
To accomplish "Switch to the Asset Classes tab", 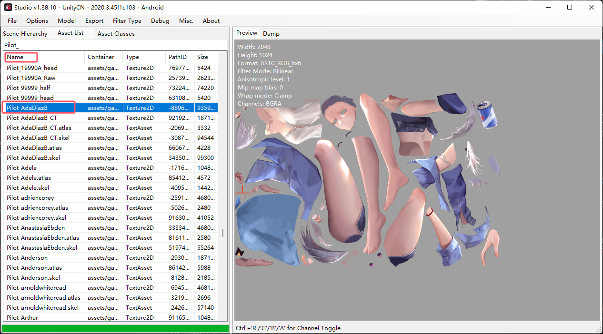I will tap(116, 33).
